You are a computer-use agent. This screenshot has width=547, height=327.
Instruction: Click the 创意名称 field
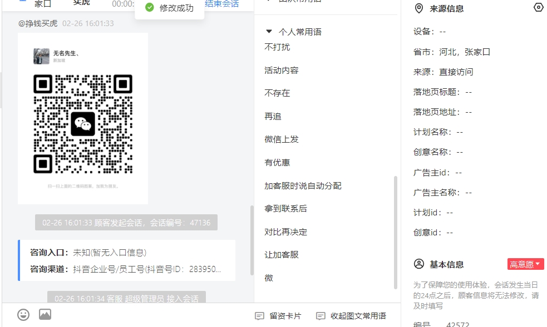tap(438, 152)
